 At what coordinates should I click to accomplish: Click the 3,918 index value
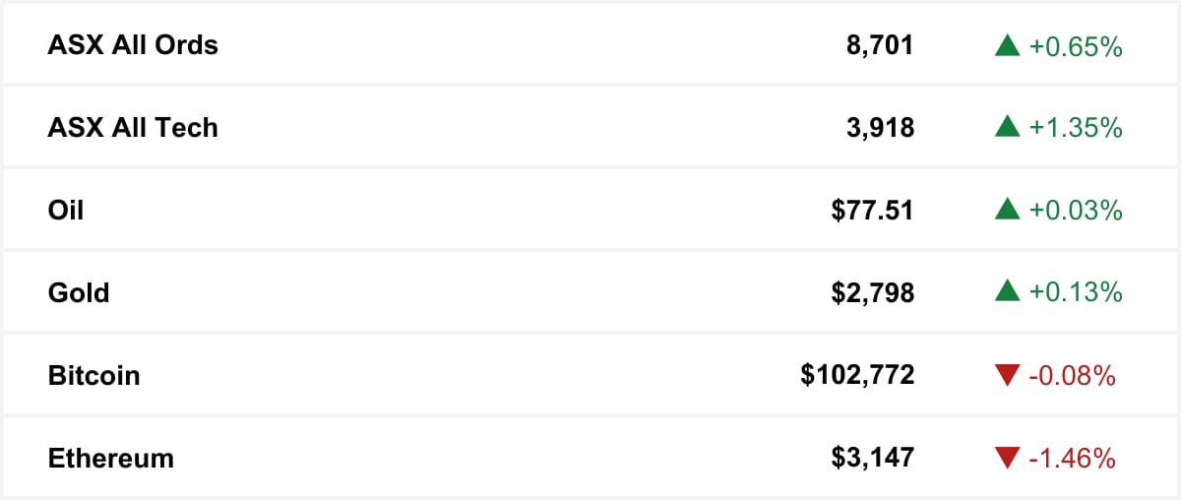878,128
